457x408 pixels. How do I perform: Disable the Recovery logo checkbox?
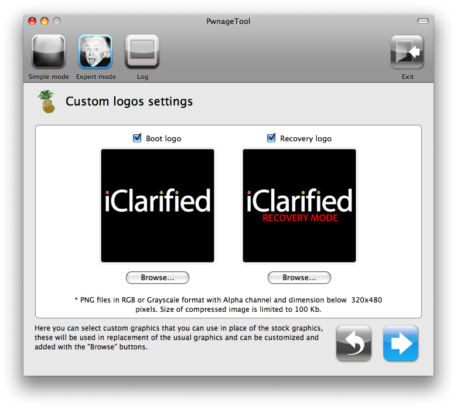pos(271,138)
